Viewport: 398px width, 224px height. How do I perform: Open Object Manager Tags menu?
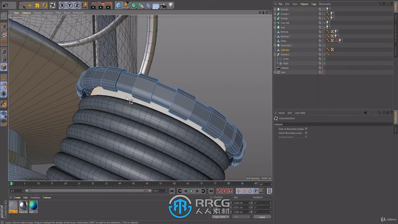(314, 4)
